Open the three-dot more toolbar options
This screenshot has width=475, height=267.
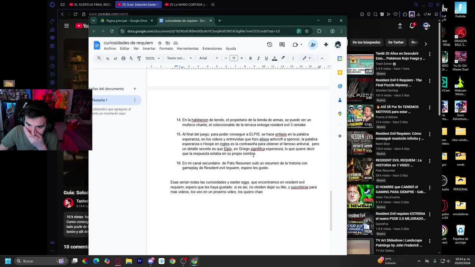(293, 58)
